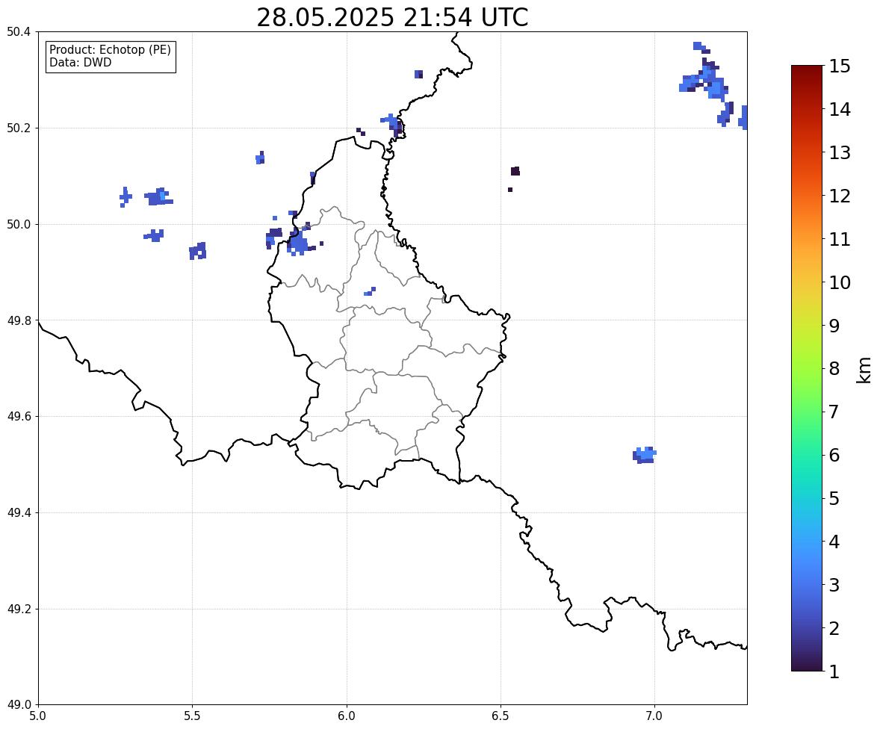Click the colorbar tick label 2
880x729 pixels.
(x=834, y=628)
